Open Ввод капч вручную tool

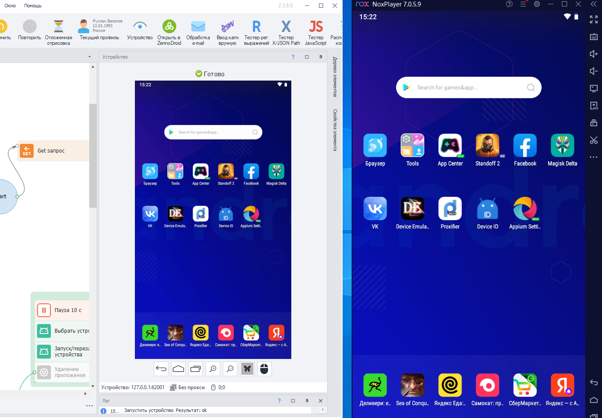tap(228, 32)
